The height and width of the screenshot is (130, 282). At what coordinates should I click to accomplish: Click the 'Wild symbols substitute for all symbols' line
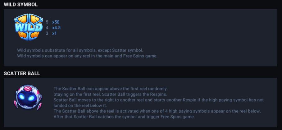[80, 50]
